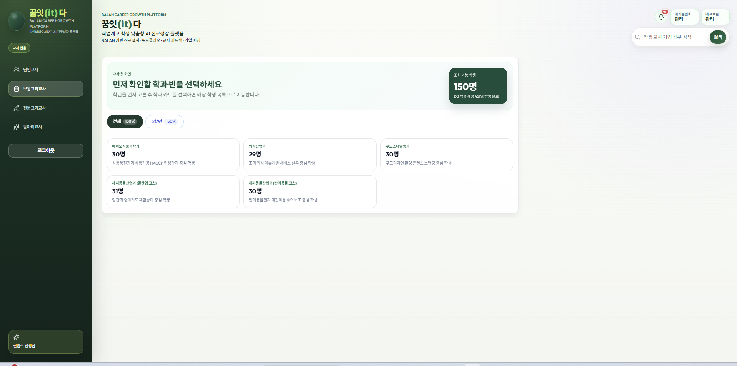
Task: Click the 'DB 학생 계정 451명 반영 완료' text
Action: coord(476,96)
